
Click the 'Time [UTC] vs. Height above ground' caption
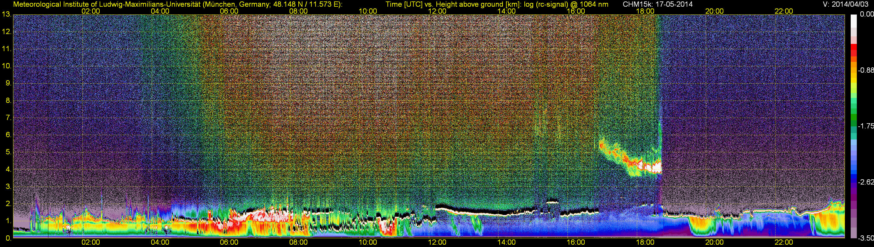click(x=497, y=4)
